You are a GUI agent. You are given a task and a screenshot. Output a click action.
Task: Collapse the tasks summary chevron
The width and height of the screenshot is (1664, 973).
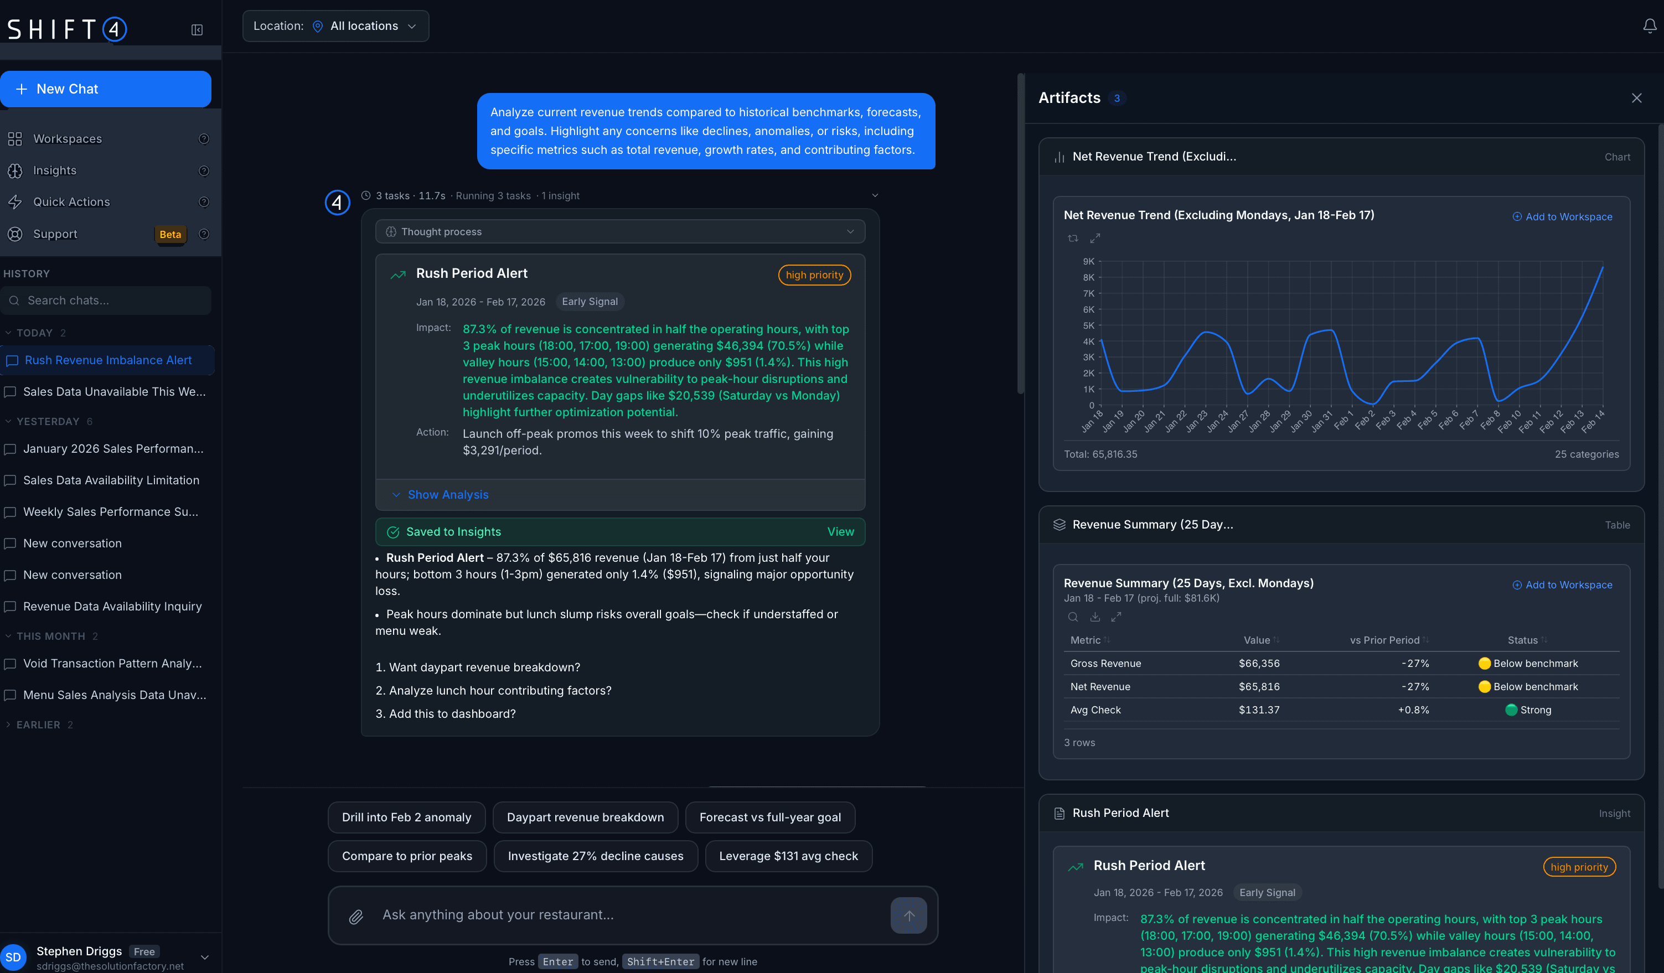click(875, 195)
